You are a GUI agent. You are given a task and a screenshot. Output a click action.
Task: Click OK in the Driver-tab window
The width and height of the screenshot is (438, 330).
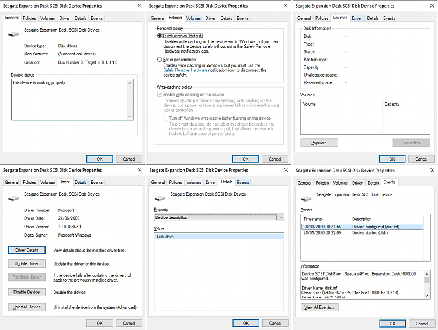[100, 324]
